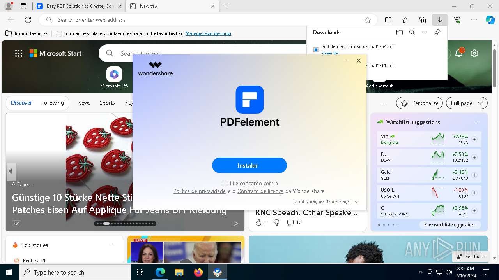Show hidden system tray icons chevron
499x280 pixels.
(x=420, y=272)
